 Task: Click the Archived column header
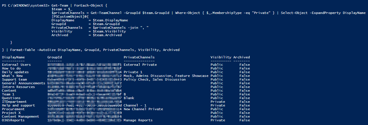[241, 57]
